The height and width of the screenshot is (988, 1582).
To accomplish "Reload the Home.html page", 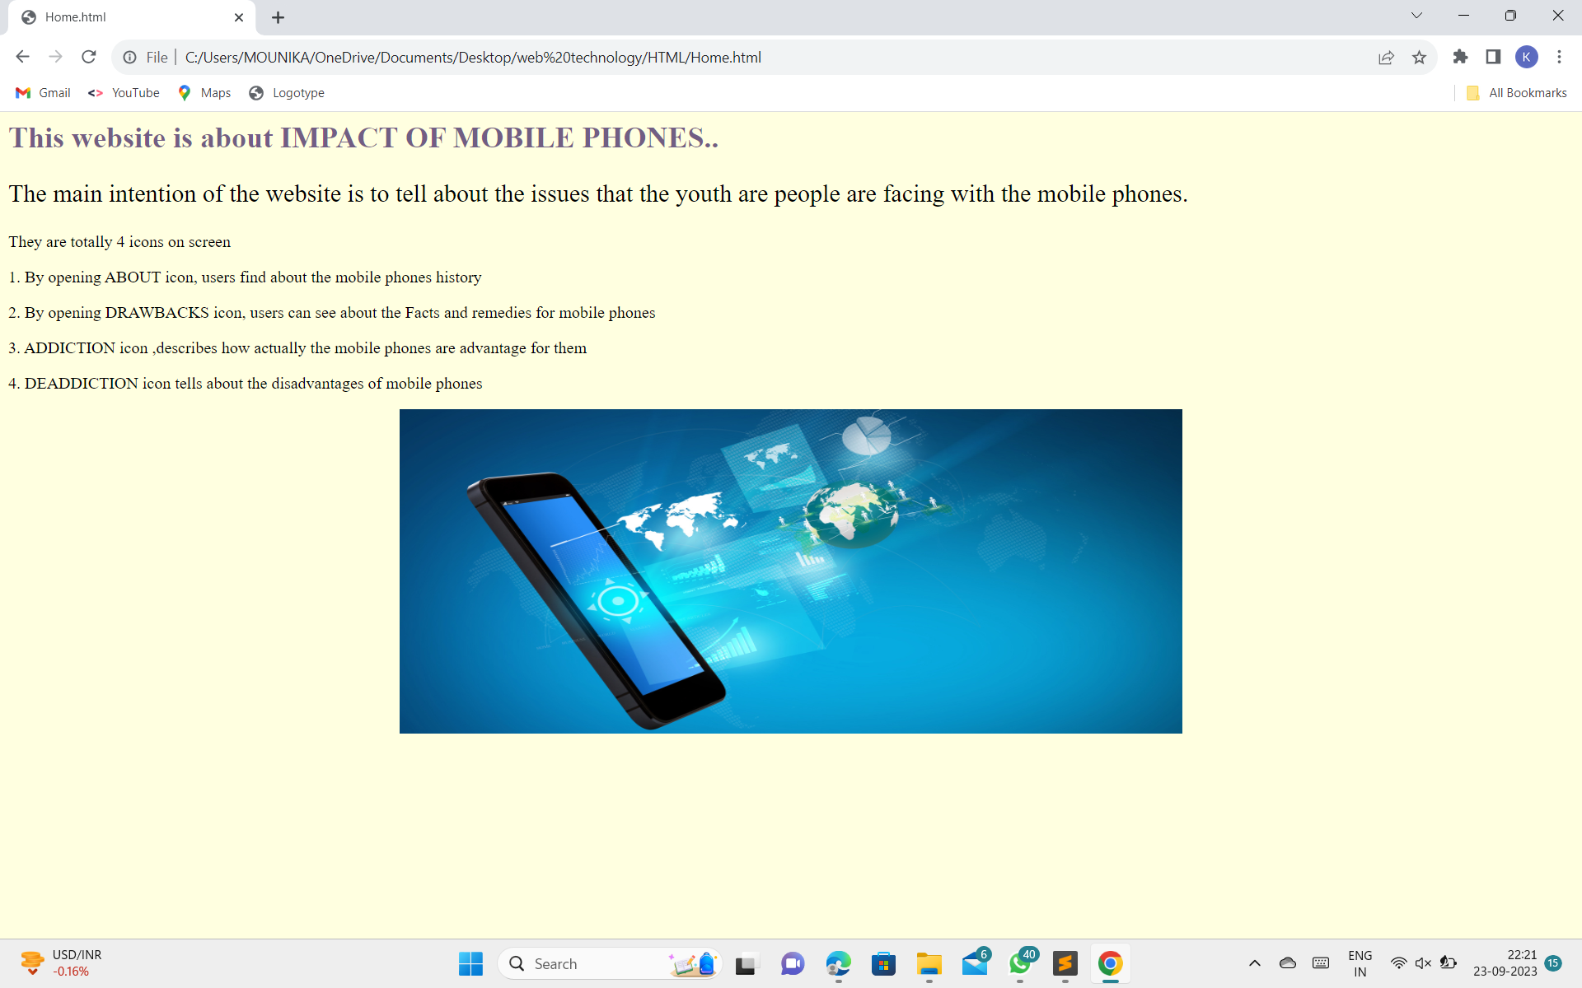I will coord(88,57).
